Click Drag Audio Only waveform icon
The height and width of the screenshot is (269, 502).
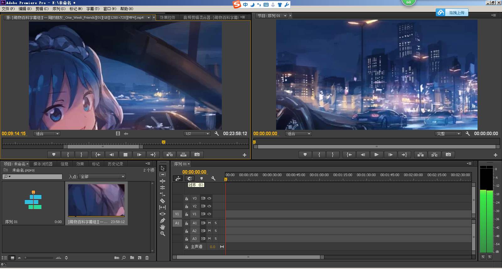(x=126, y=134)
